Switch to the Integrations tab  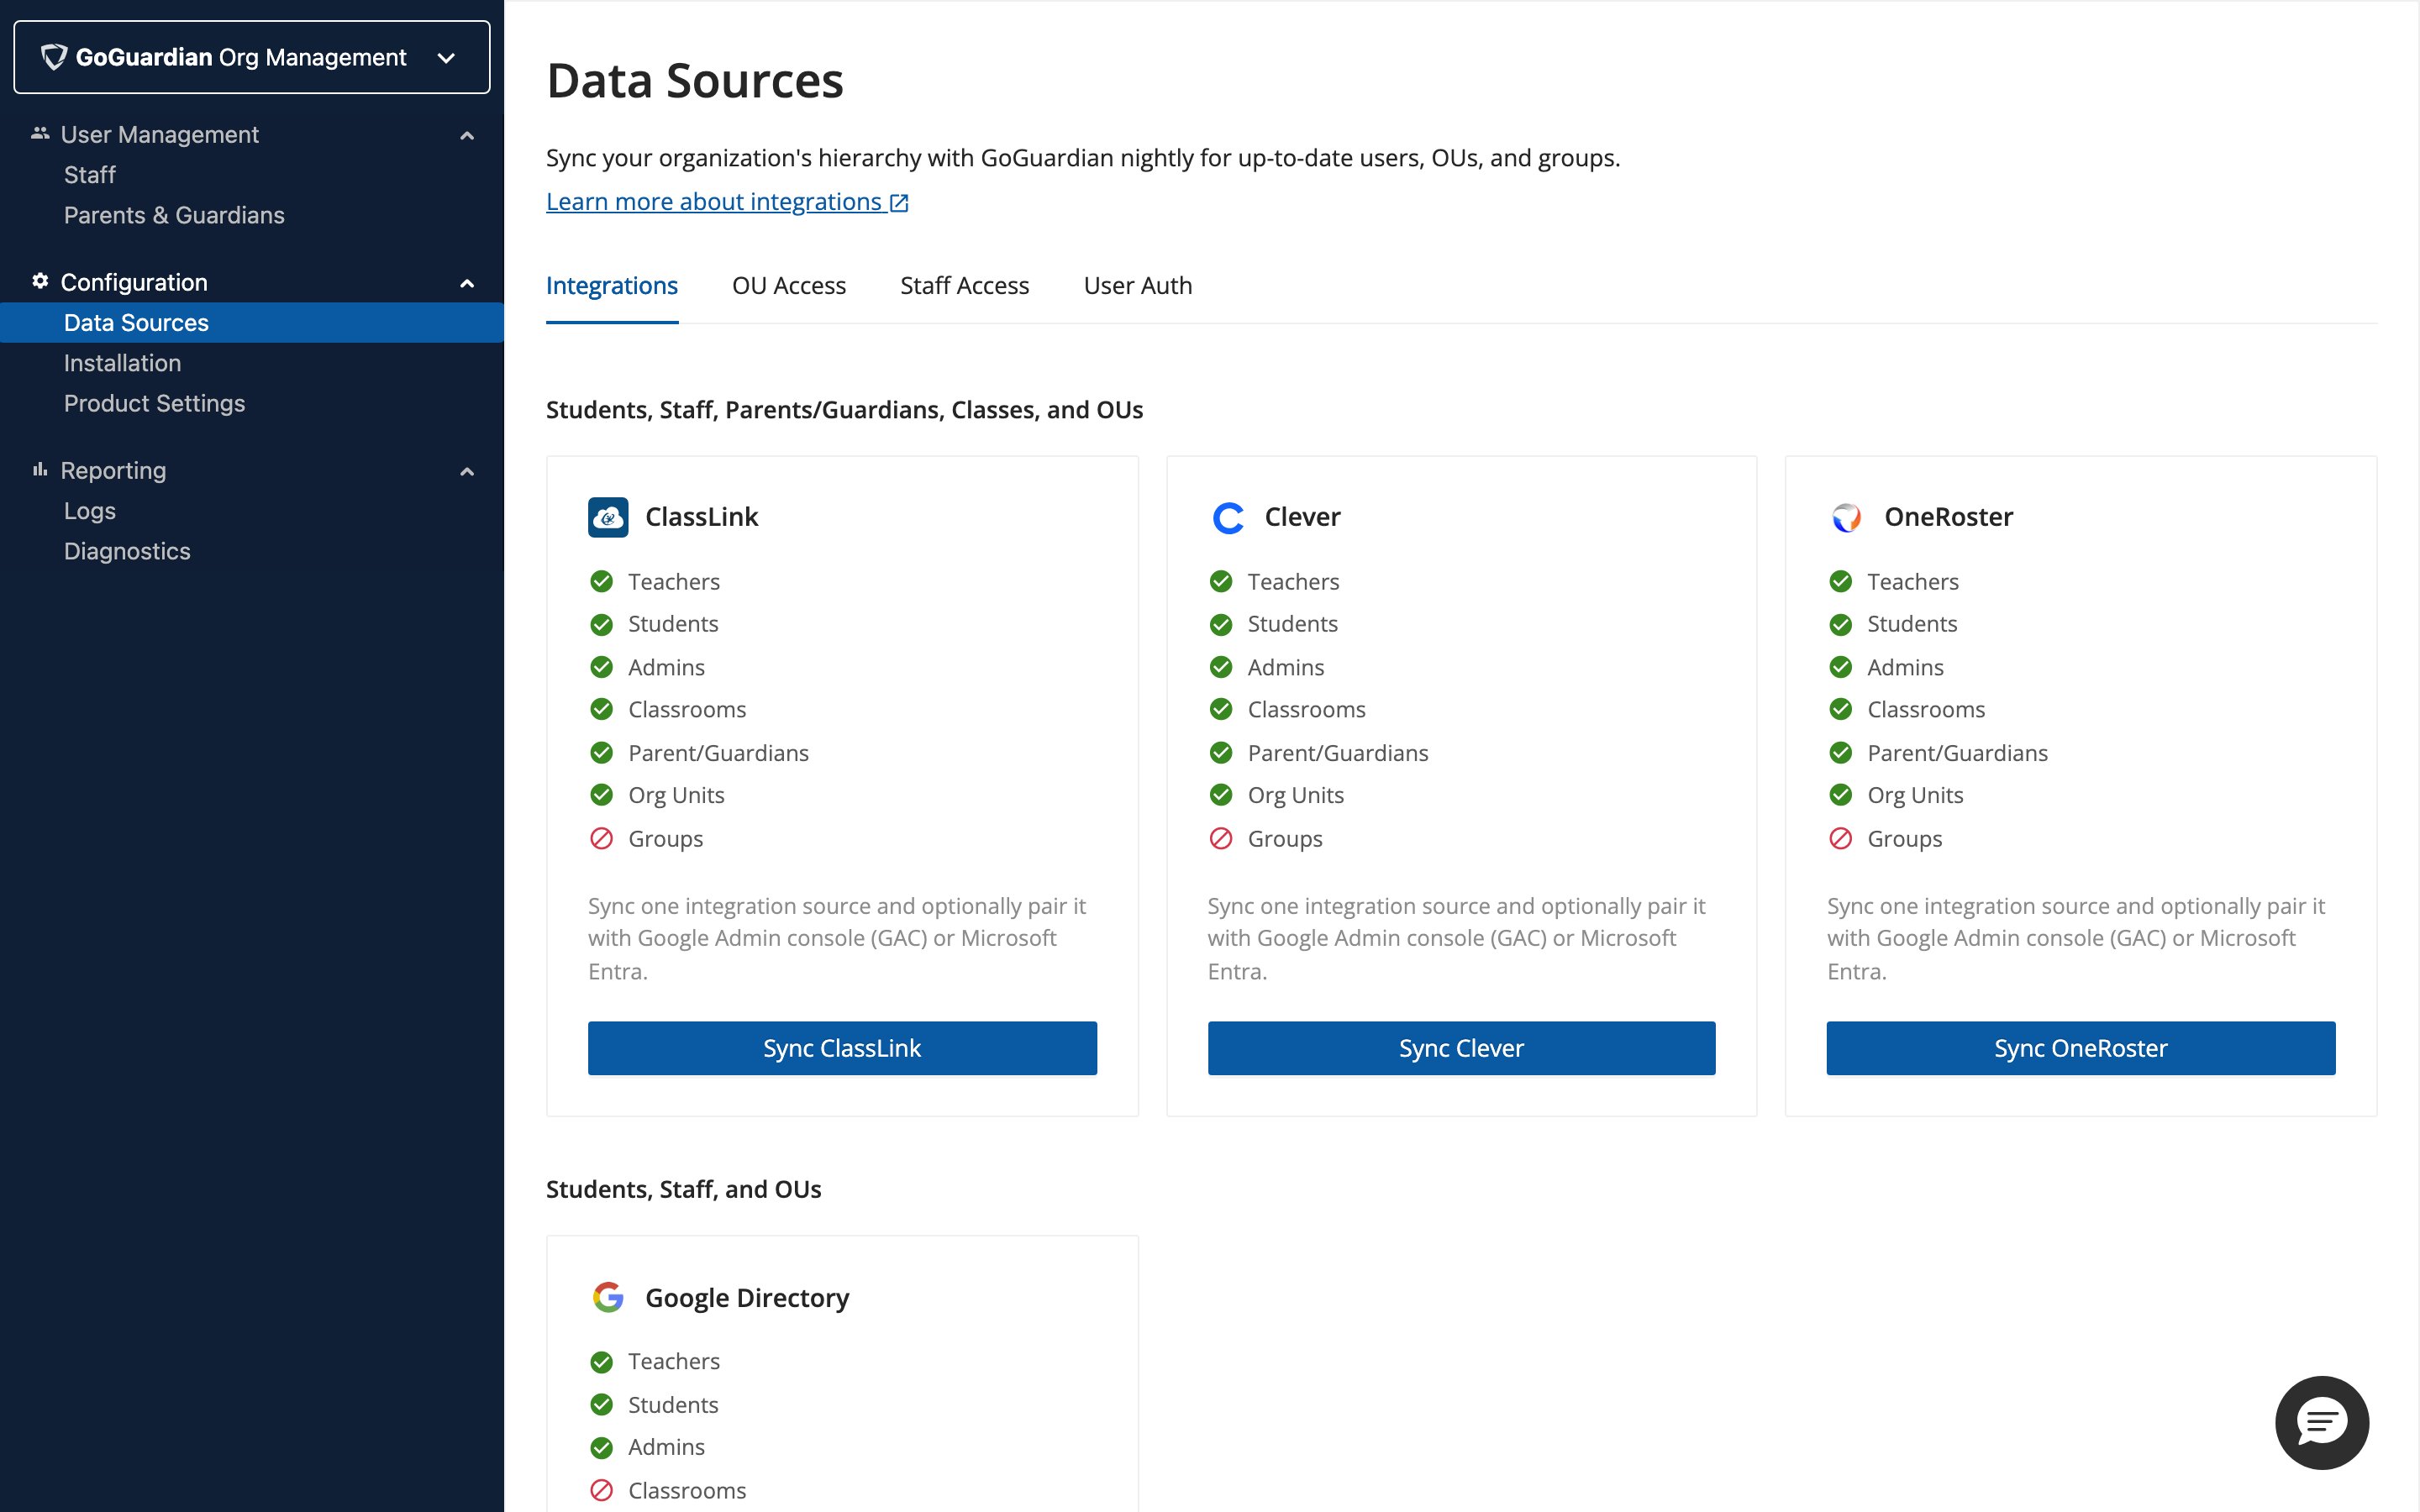coord(612,286)
